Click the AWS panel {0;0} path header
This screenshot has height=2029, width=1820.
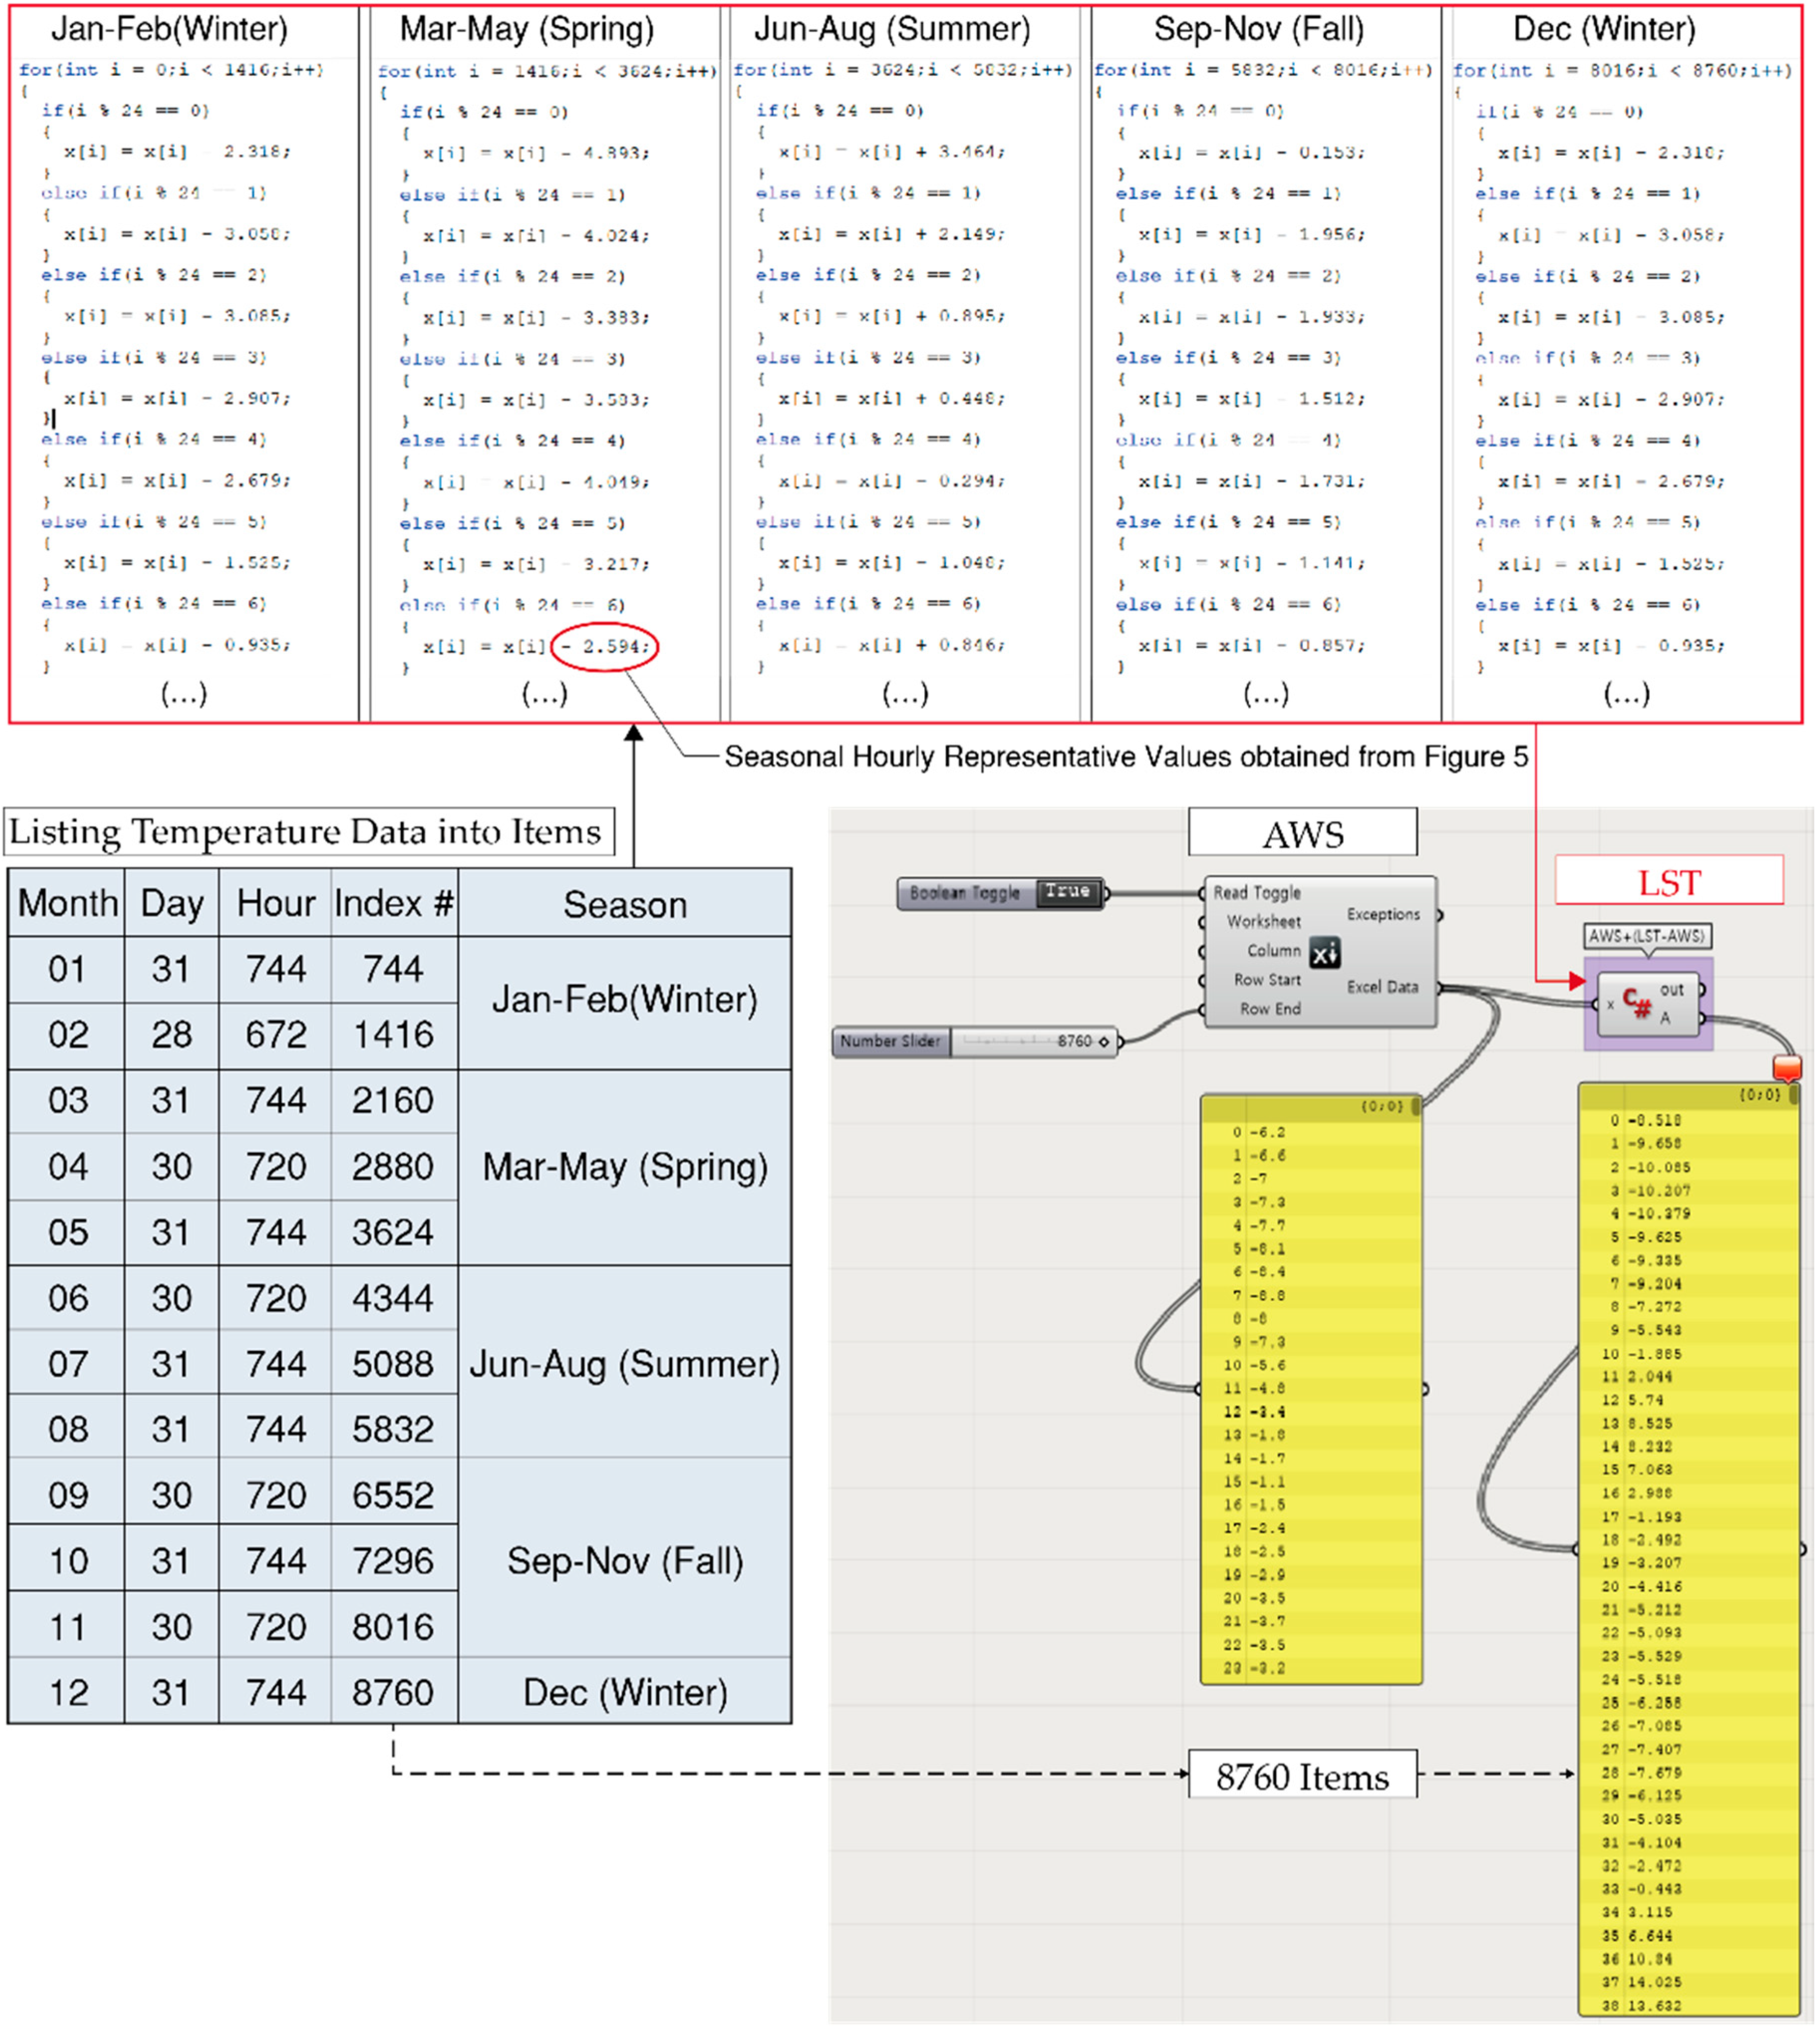pyautogui.click(x=1381, y=1106)
